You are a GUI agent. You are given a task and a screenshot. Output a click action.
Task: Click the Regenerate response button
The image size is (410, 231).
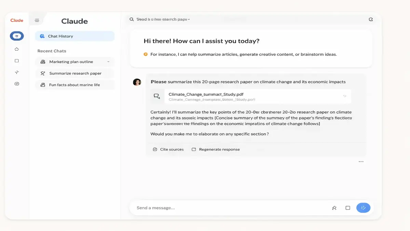click(216, 150)
